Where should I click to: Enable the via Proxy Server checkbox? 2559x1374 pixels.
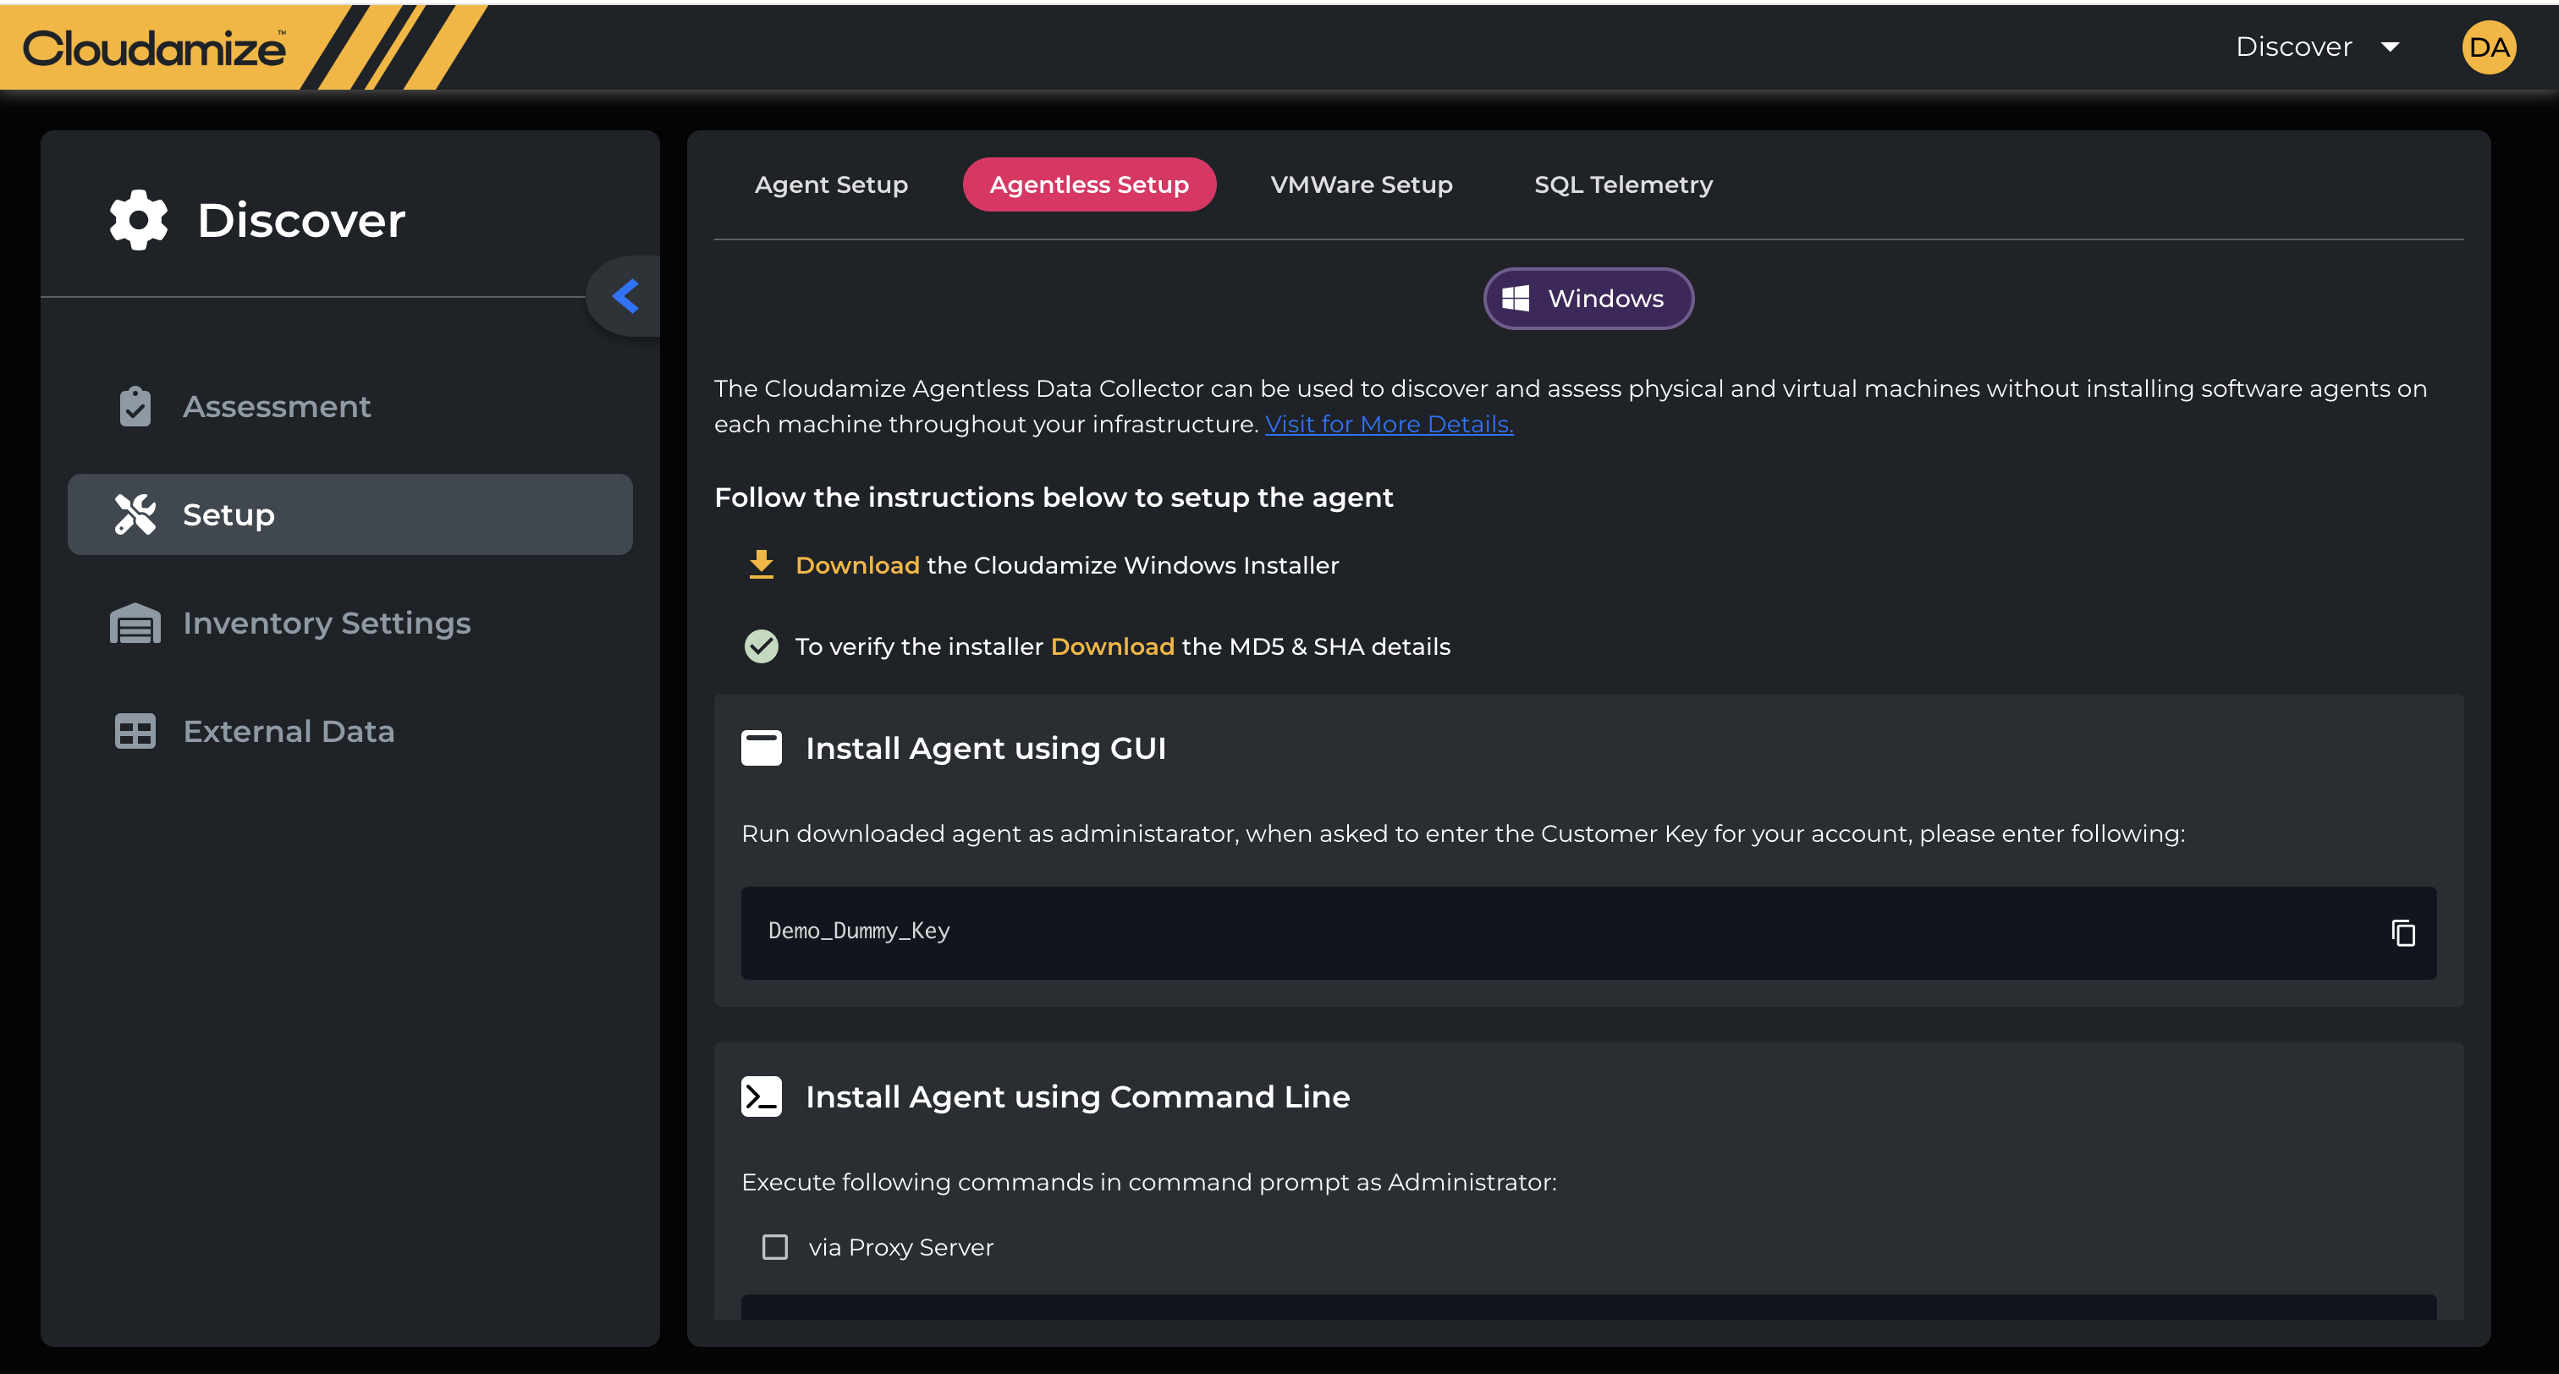(x=775, y=1247)
